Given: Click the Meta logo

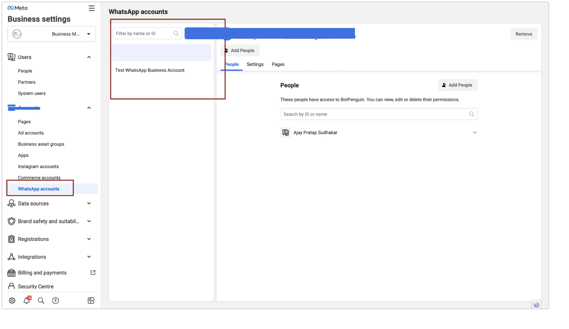Looking at the screenshot, I should point(17,8).
